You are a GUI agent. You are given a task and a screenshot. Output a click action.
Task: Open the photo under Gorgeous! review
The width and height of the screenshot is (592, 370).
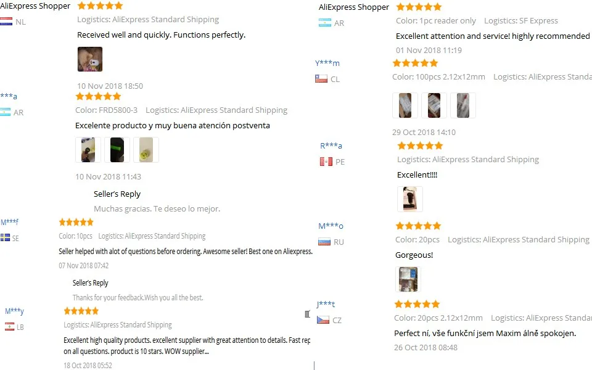pos(408,279)
